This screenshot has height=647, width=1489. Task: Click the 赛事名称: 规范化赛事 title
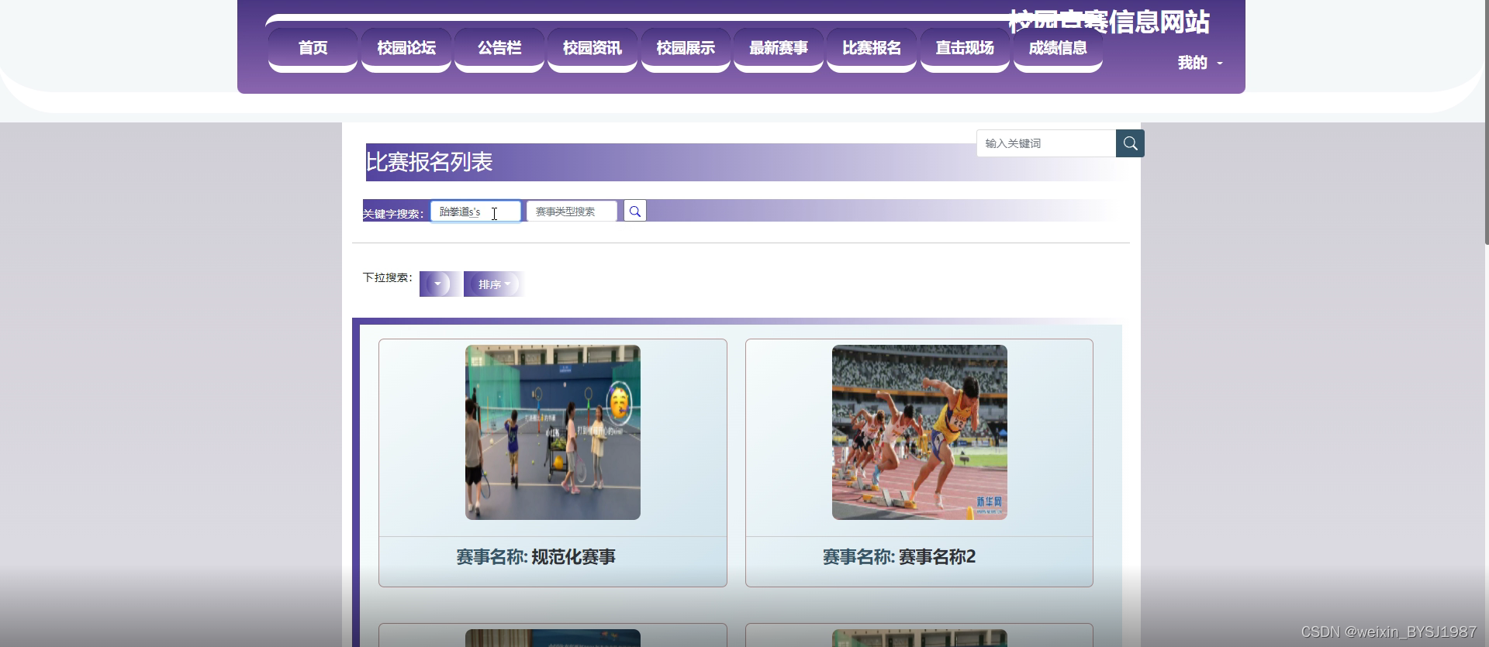(x=536, y=557)
